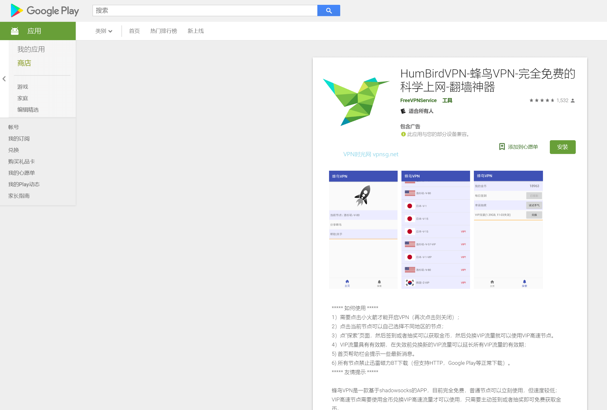Open the 热门排行榜 top charts tab

pos(164,31)
